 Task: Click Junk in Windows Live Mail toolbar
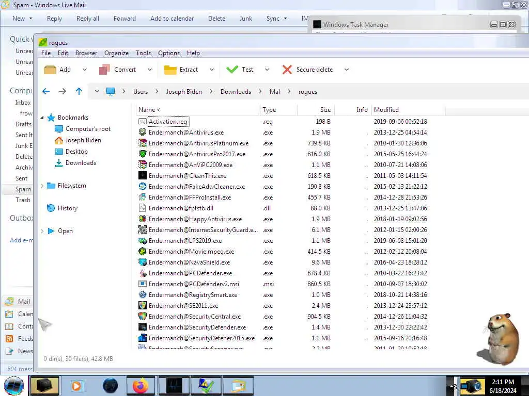click(245, 19)
